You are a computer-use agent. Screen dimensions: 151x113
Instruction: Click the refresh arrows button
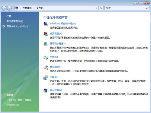click(x=101, y=8)
